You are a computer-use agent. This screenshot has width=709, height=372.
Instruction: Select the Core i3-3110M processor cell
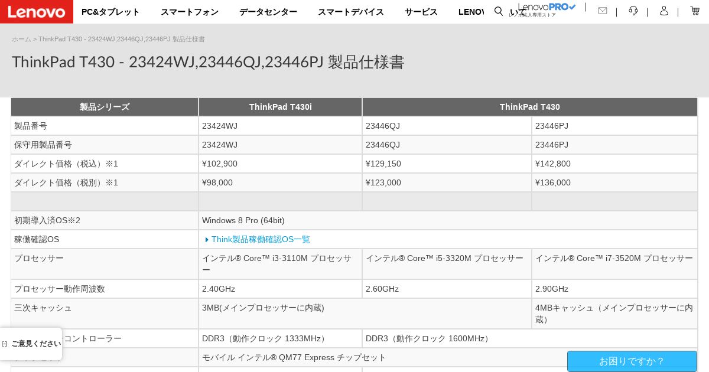coord(281,264)
